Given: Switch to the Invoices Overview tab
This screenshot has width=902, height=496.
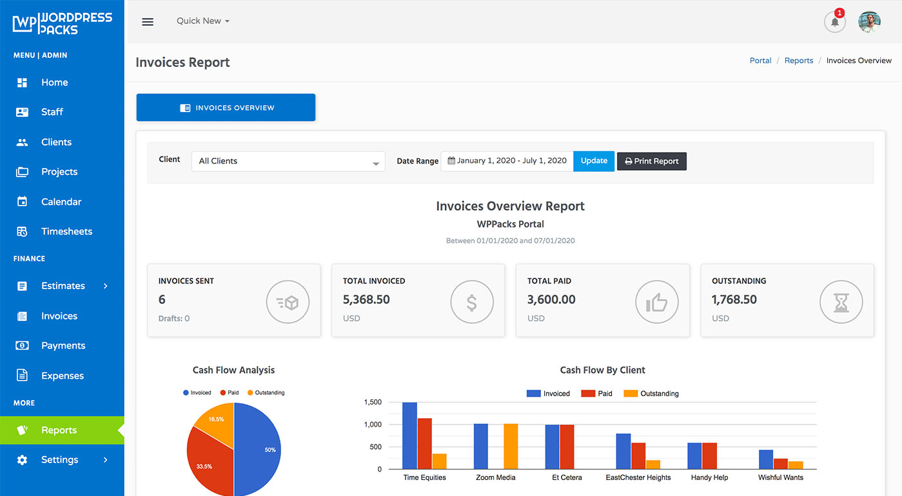Looking at the screenshot, I should (226, 107).
